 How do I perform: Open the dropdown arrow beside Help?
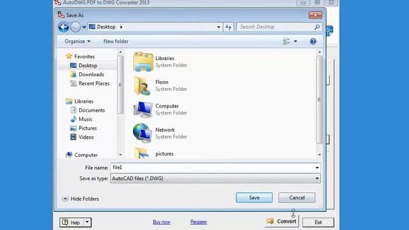click(x=87, y=222)
